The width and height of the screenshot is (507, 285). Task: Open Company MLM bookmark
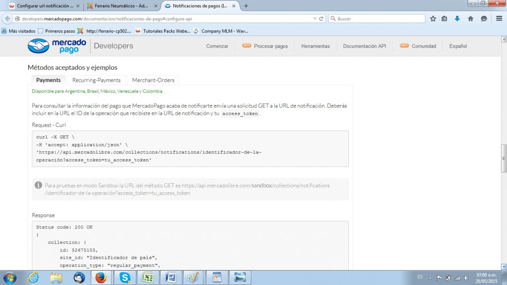221,31
